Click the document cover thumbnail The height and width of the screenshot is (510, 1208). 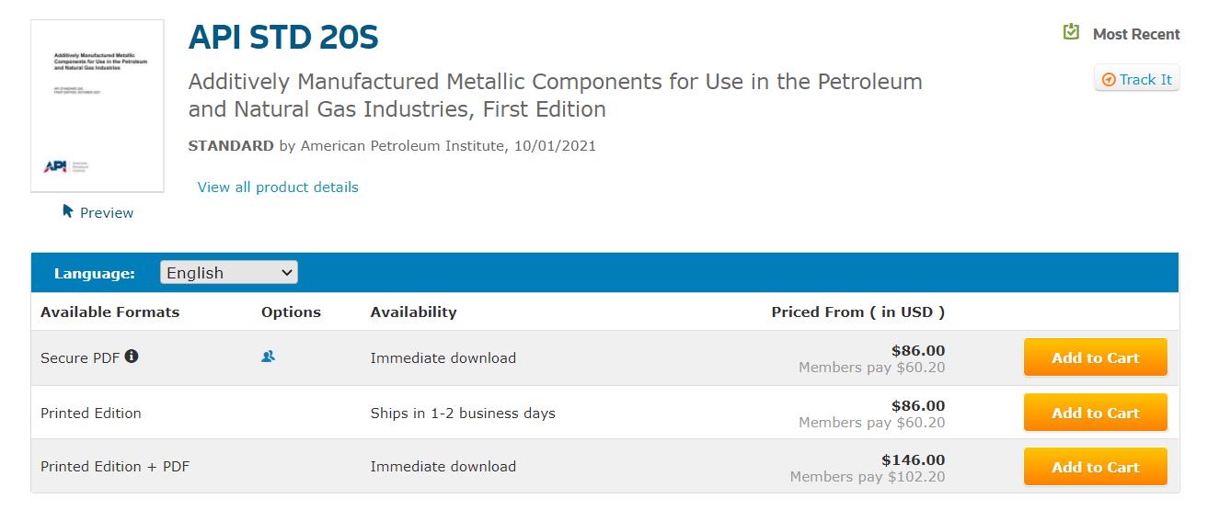pyautogui.click(x=98, y=106)
